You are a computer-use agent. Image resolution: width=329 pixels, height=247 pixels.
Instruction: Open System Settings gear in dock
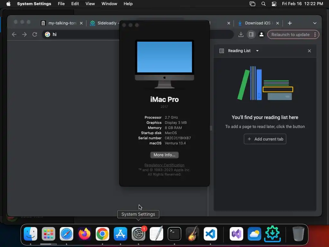click(x=138, y=234)
